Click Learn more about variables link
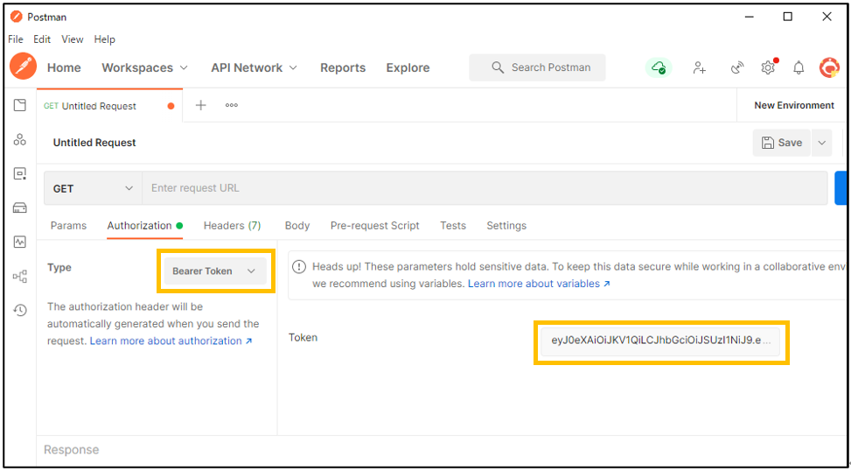851x471 pixels. 539,284
